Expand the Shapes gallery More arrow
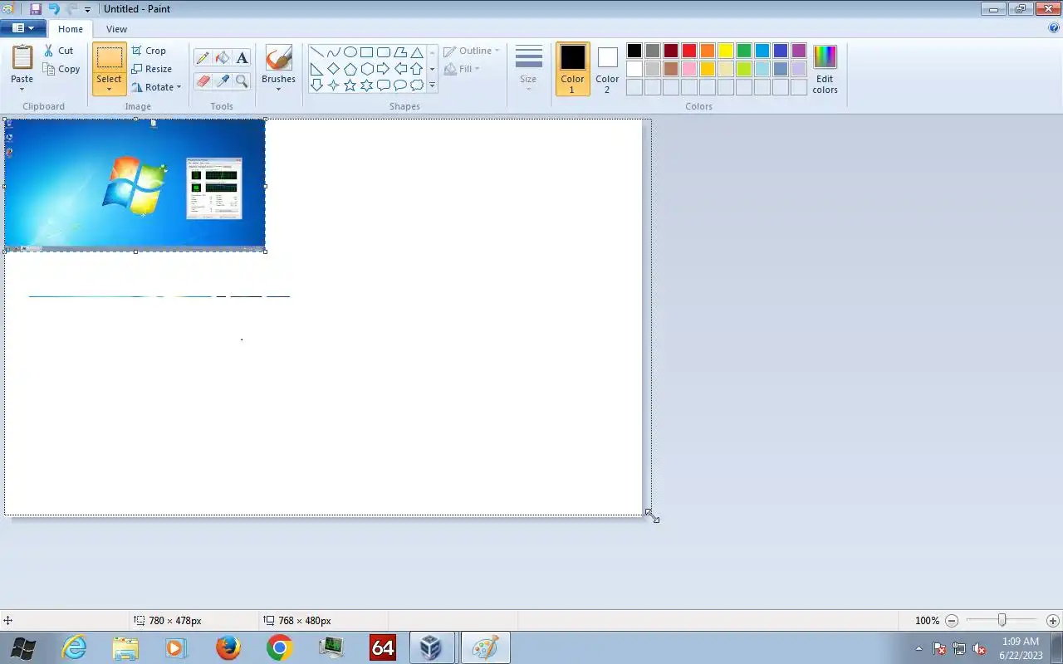Image resolution: width=1063 pixels, height=664 pixels. click(432, 85)
